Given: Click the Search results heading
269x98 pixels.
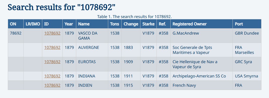Looking at the screenshot, I should (62, 7).
